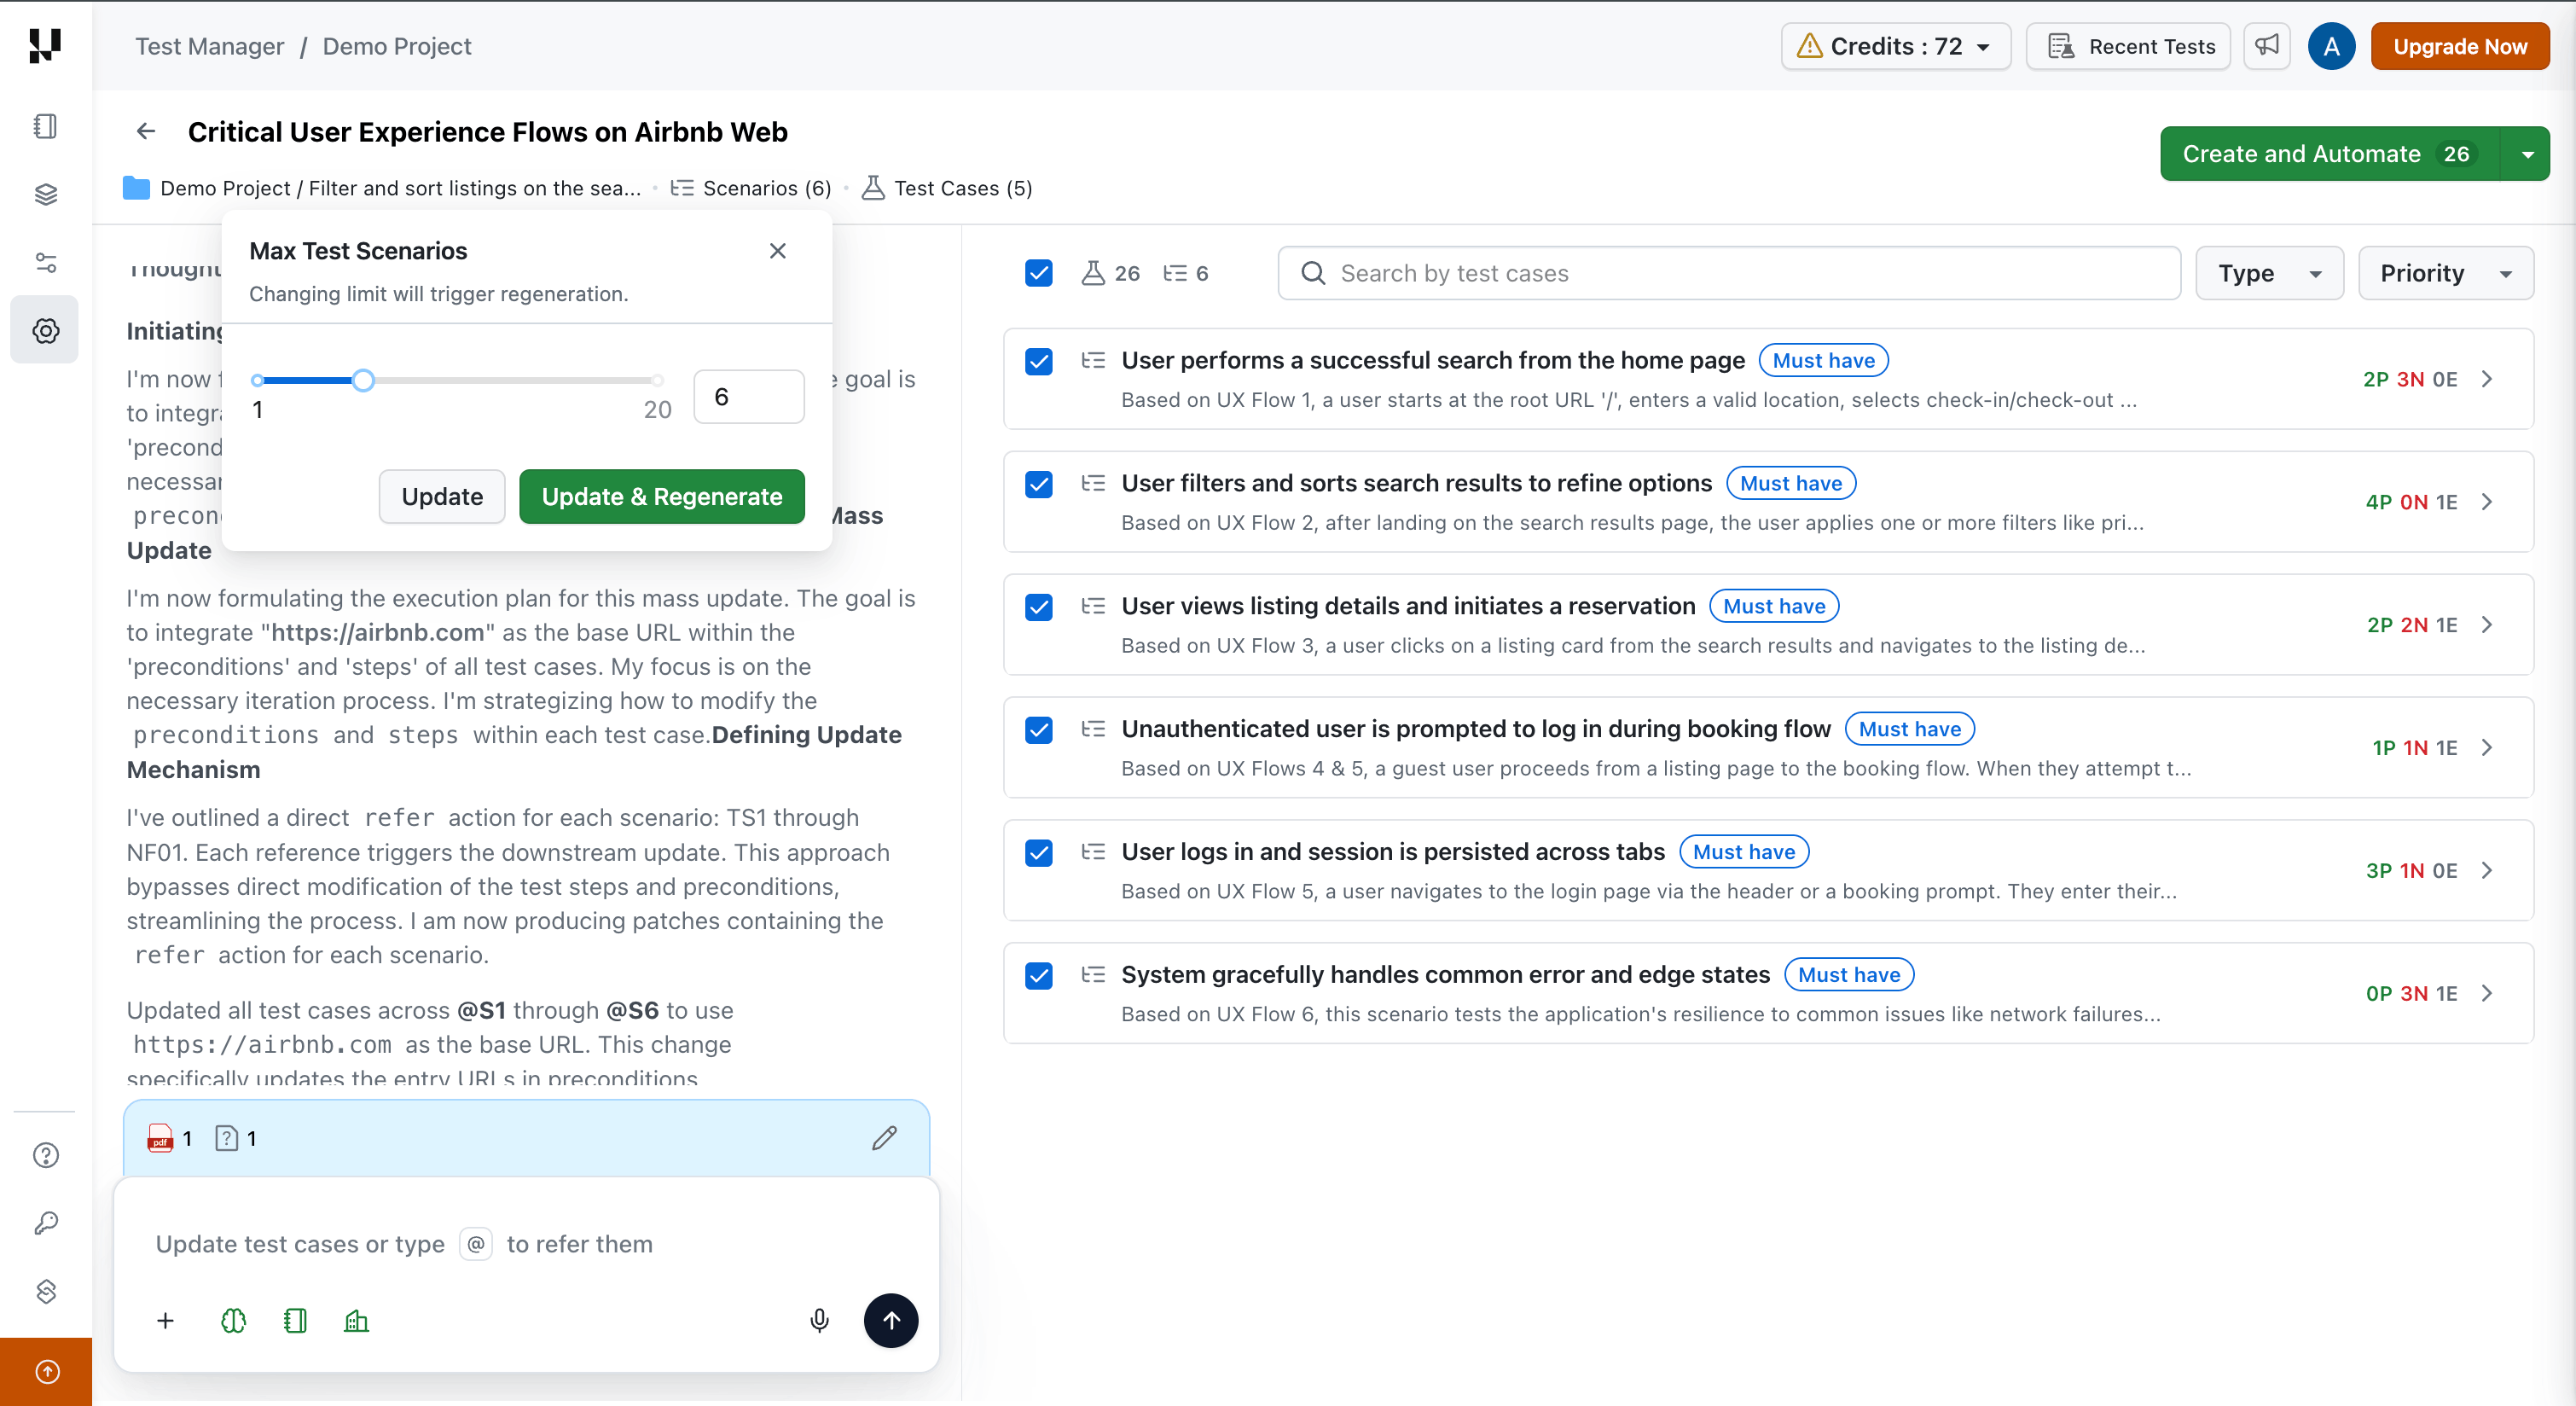This screenshot has height=1406, width=2576.
Task: Click the brain thinking mode icon
Action: click(x=233, y=1321)
